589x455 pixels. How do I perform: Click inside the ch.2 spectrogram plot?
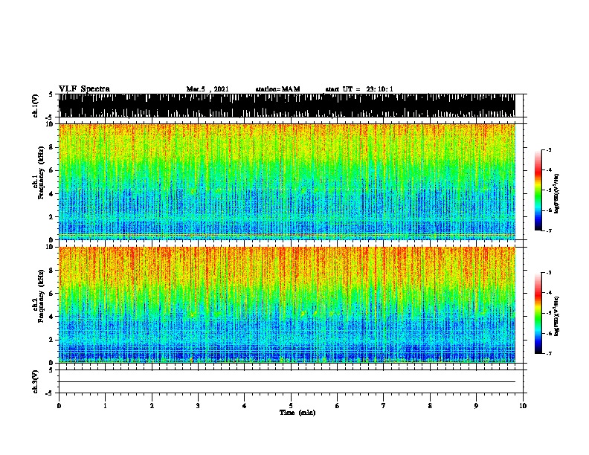pos(287,305)
